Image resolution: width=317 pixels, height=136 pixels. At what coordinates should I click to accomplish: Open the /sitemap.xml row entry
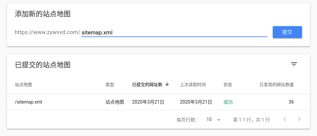[x=29, y=102]
